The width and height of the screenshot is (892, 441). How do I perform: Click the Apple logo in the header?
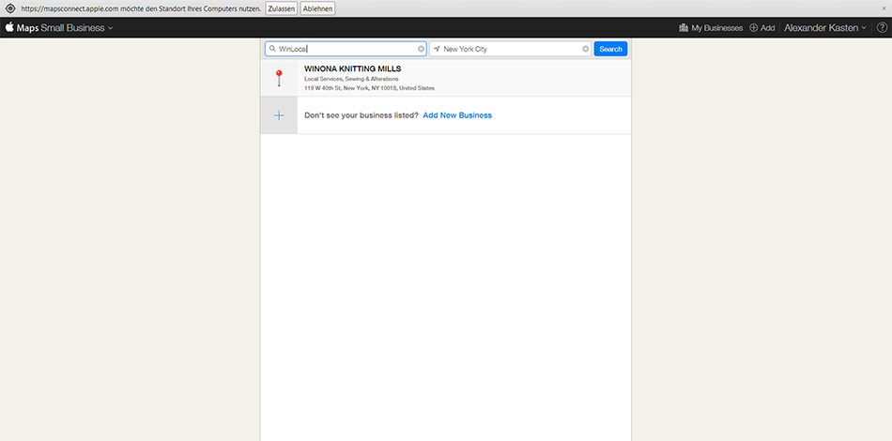pyautogui.click(x=9, y=26)
